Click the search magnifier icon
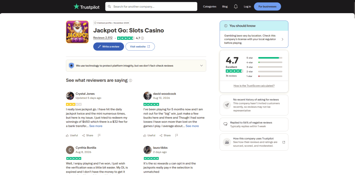Image resolution: width=355 pixels, height=175 pixels. (x=109, y=7)
